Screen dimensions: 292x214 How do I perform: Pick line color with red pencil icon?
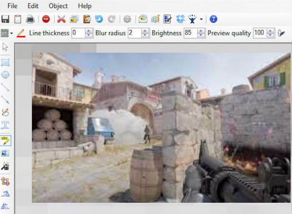21,33
